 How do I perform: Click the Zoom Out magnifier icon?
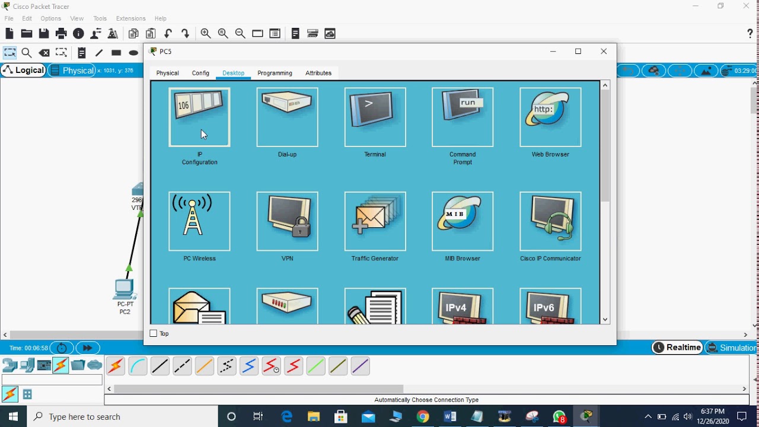click(240, 34)
